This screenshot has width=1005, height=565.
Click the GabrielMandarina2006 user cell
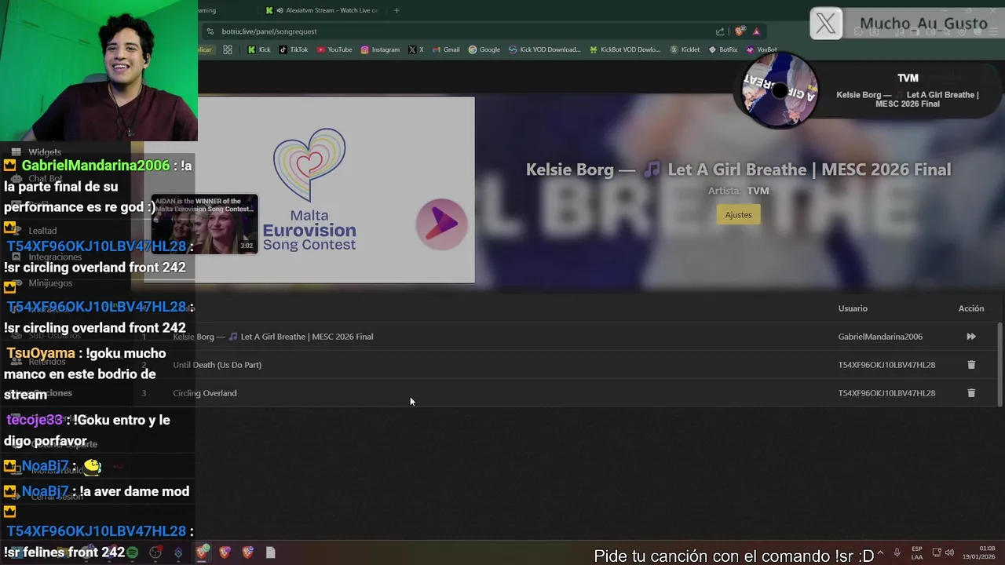point(880,337)
